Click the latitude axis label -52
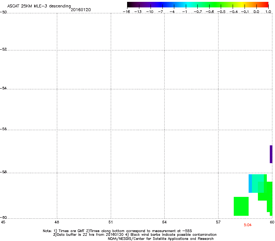The height and width of the screenshot is (241, 275). tap(3, 49)
